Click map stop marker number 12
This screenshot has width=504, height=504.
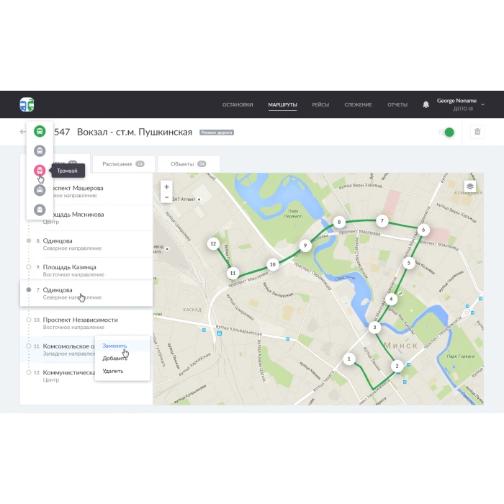coord(213,244)
